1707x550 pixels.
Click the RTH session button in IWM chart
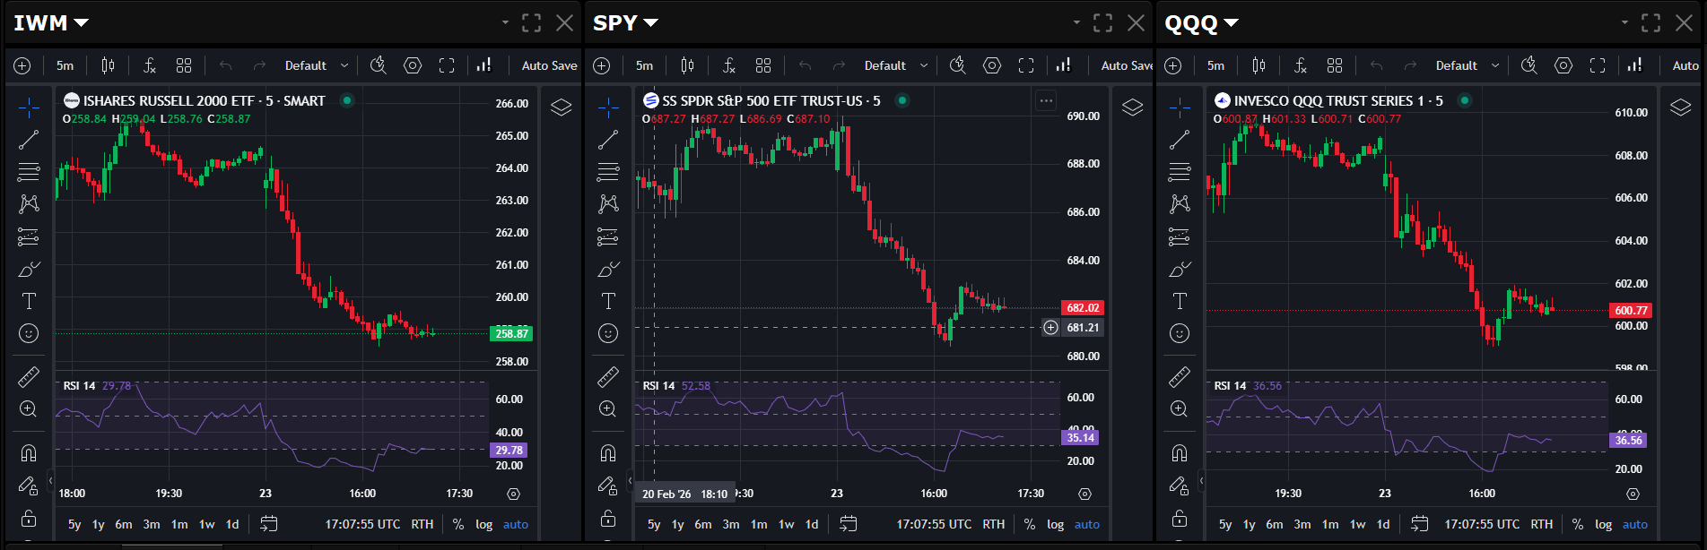pos(422,524)
